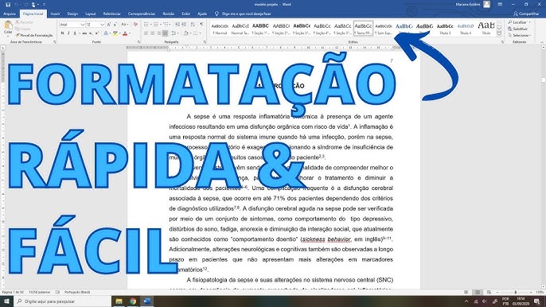Viewport: 546px width, 307px height.
Task: Toggle show paragraph marks (¶)
Action: [x=201, y=25]
